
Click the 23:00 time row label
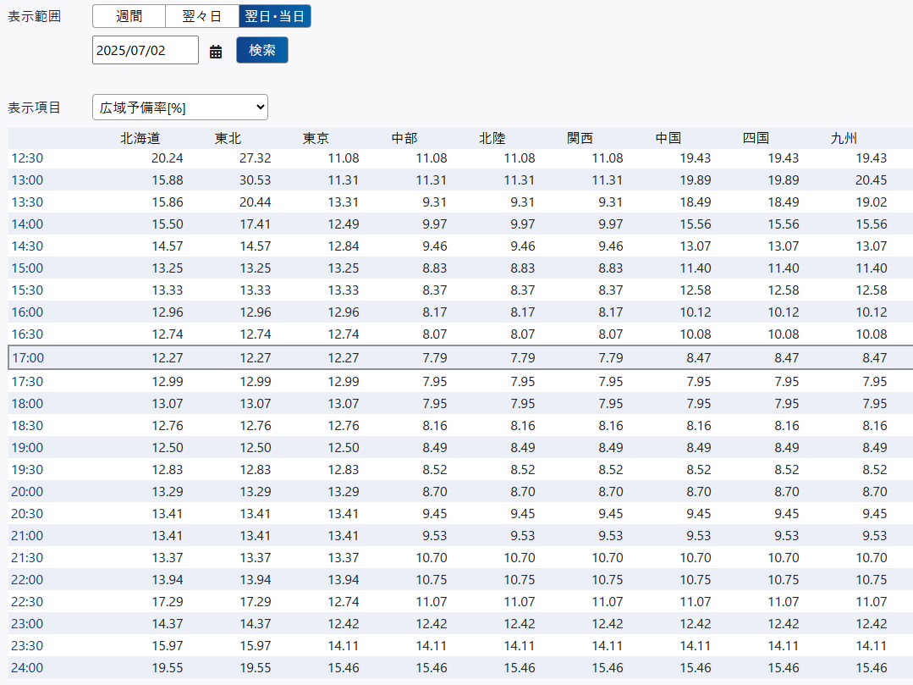point(27,624)
